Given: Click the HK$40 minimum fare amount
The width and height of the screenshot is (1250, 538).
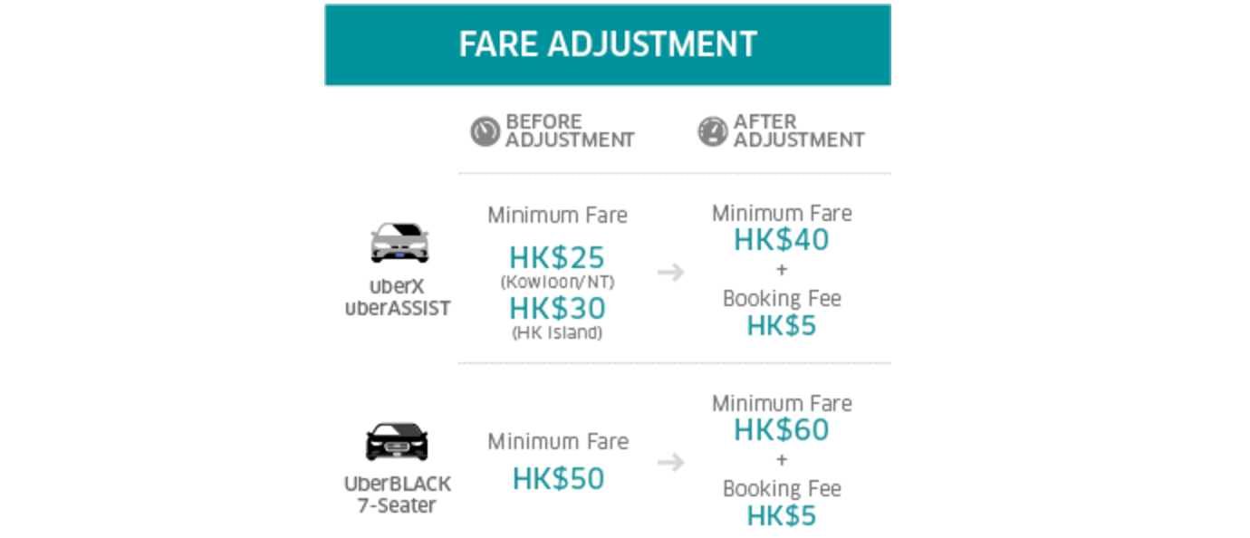Looking at the screenshot, I should tap(782, 240).
